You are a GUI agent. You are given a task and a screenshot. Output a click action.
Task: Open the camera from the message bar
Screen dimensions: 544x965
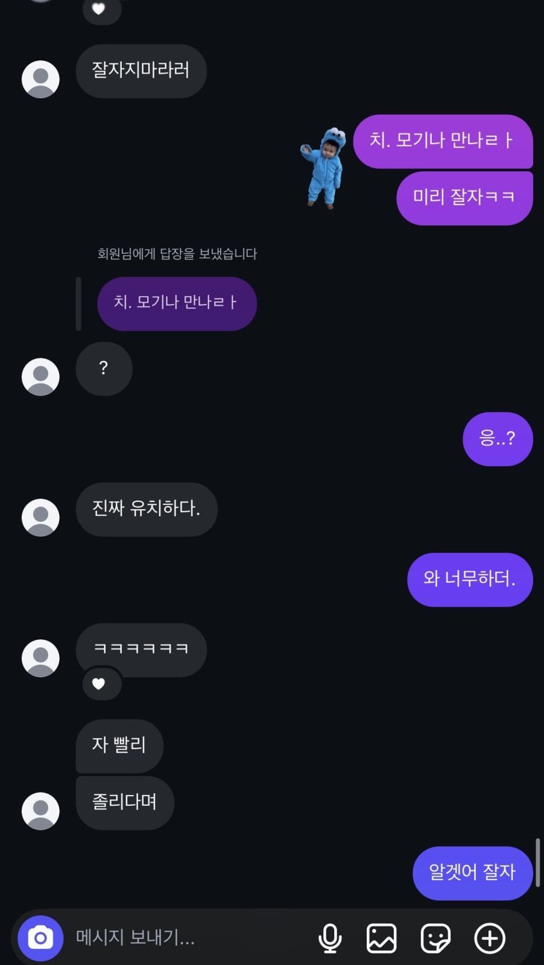click(x=40, y=938)
